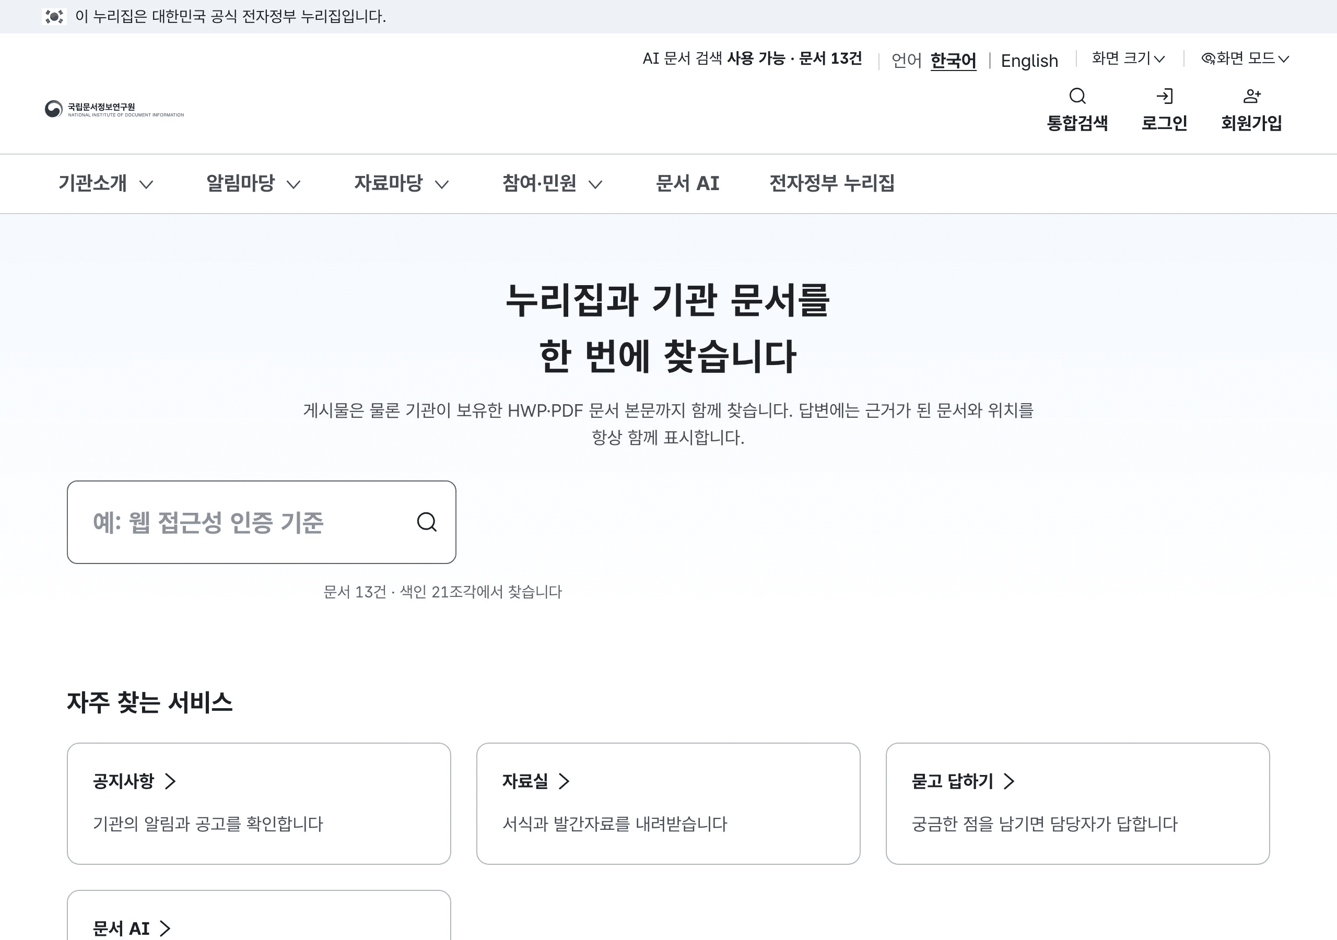Open the 묻고 답하기 service card
The height and width of the screenshot is (940, 1337).
pos(1078,804)
